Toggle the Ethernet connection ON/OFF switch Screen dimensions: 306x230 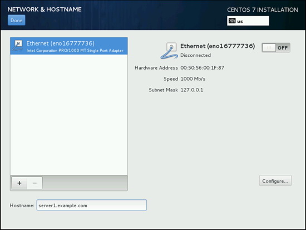pyautogui.click(x=276, y=48)
